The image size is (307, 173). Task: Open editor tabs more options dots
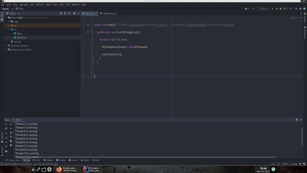tap(301, 13)
